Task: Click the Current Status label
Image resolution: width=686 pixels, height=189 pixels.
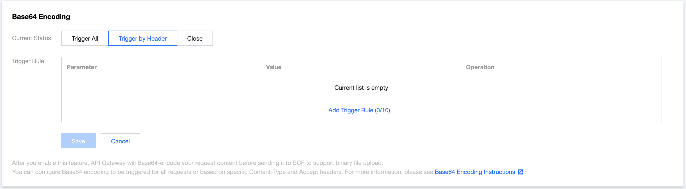Action: pos(31,38)
